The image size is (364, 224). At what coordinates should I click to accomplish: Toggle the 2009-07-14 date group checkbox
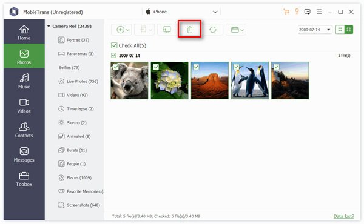113,55
